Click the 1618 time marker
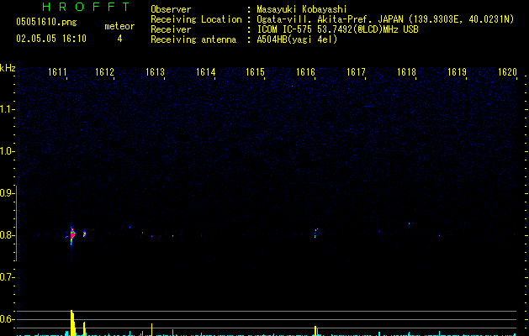Viewport: 529px width, 336px height. tap(406, 72)
